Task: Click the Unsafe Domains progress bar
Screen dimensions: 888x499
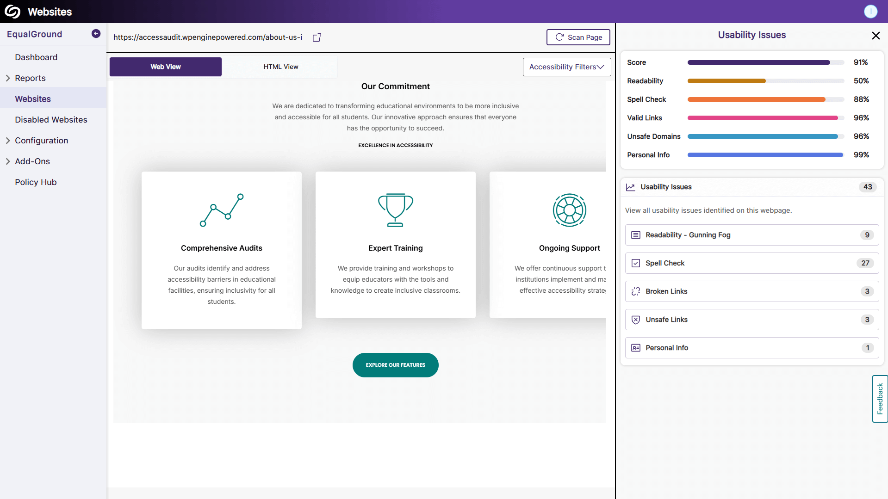Action: (766, 136)
